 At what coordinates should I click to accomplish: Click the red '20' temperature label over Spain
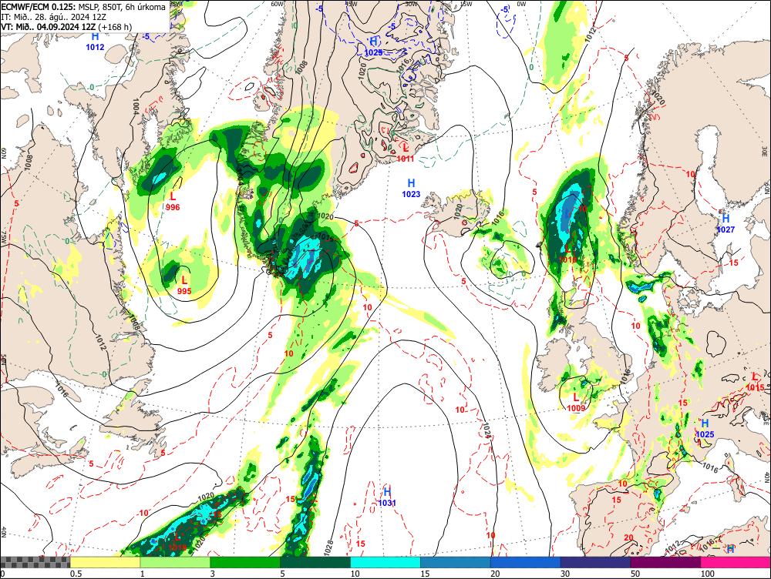click(628, 537)
